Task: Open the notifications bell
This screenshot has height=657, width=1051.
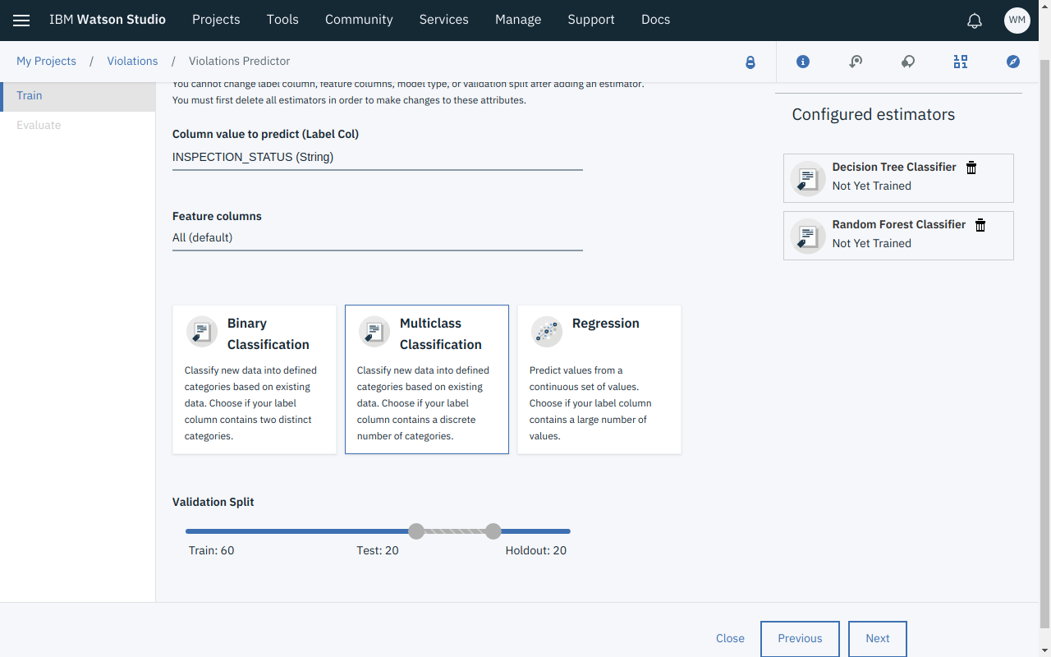Action: (x=975, y=21)
